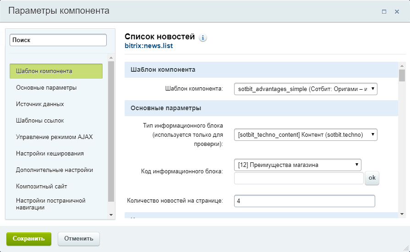
Task: Open the Тип информационного блока dropdown
Action: pos(306,135)
